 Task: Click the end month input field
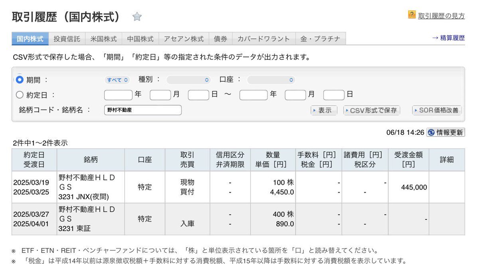tap(295, 95)
